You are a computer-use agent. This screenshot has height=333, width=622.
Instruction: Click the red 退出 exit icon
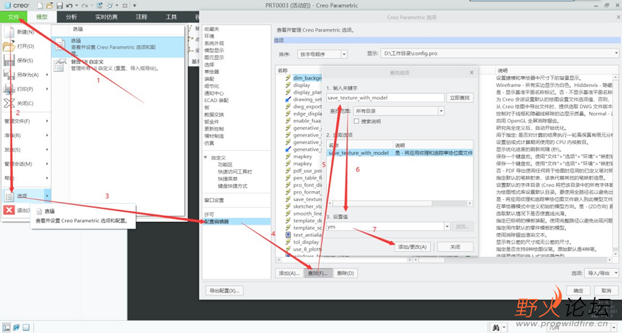click(9, 209)
